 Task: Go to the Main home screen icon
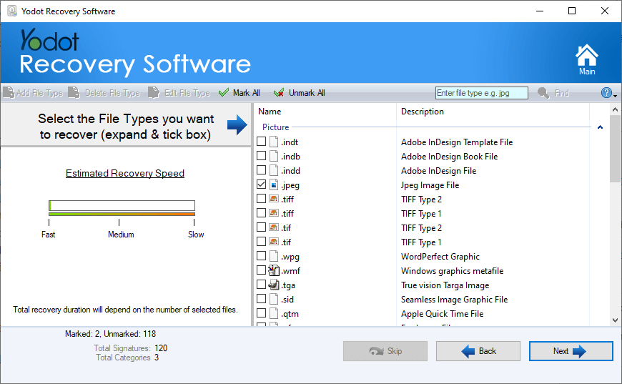pos(587,59)
